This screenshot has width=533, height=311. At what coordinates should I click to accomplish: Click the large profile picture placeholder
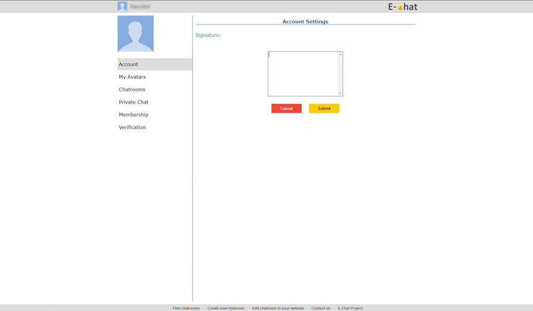[135, 33]
